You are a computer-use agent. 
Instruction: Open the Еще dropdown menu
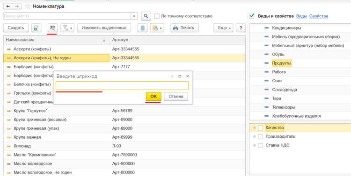(x=223, y=28)
